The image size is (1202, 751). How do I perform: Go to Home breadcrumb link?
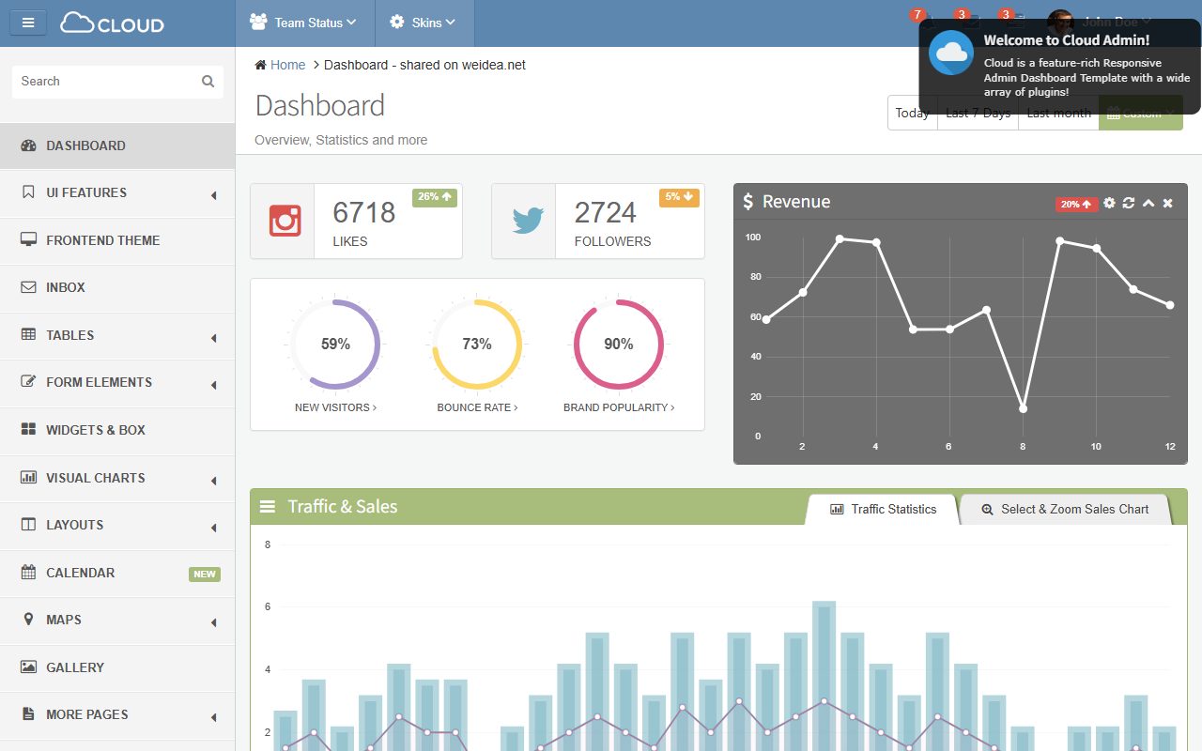287,65
